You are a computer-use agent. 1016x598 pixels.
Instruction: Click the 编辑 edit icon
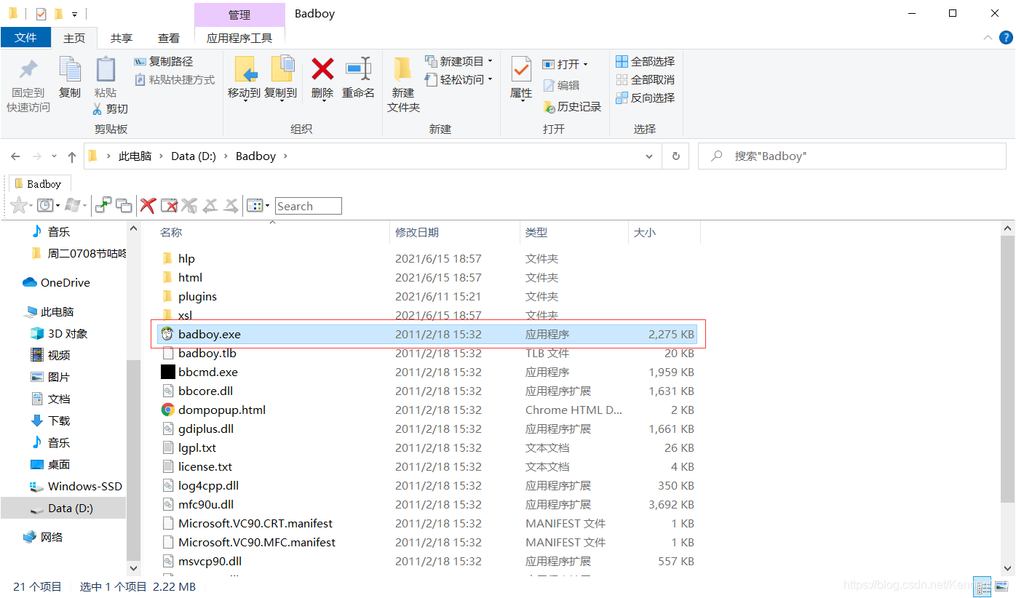[x=549, y=86]
